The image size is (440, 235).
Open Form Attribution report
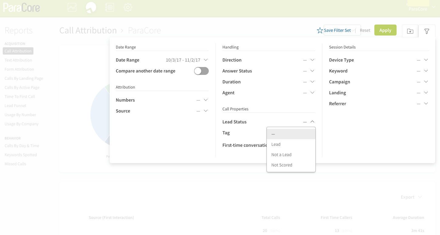[x=19, y=69]
